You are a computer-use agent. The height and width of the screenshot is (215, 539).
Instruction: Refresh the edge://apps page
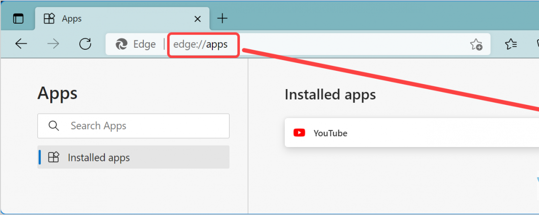pos(85,44)
